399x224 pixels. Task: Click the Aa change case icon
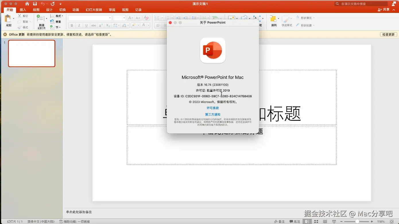click(x=124, y=26)
